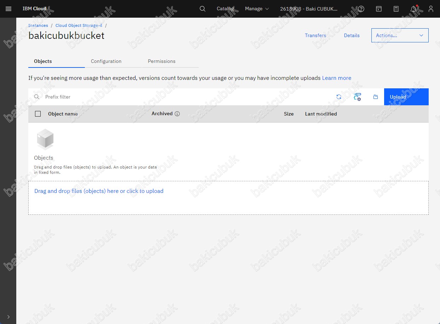The image size is (440, 324).
Task: Click the Archived info icon
Action: (x=177, y=114)
